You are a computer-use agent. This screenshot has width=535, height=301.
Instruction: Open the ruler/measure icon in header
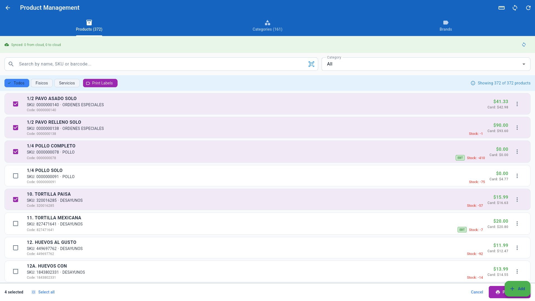[x=502, y=8]
